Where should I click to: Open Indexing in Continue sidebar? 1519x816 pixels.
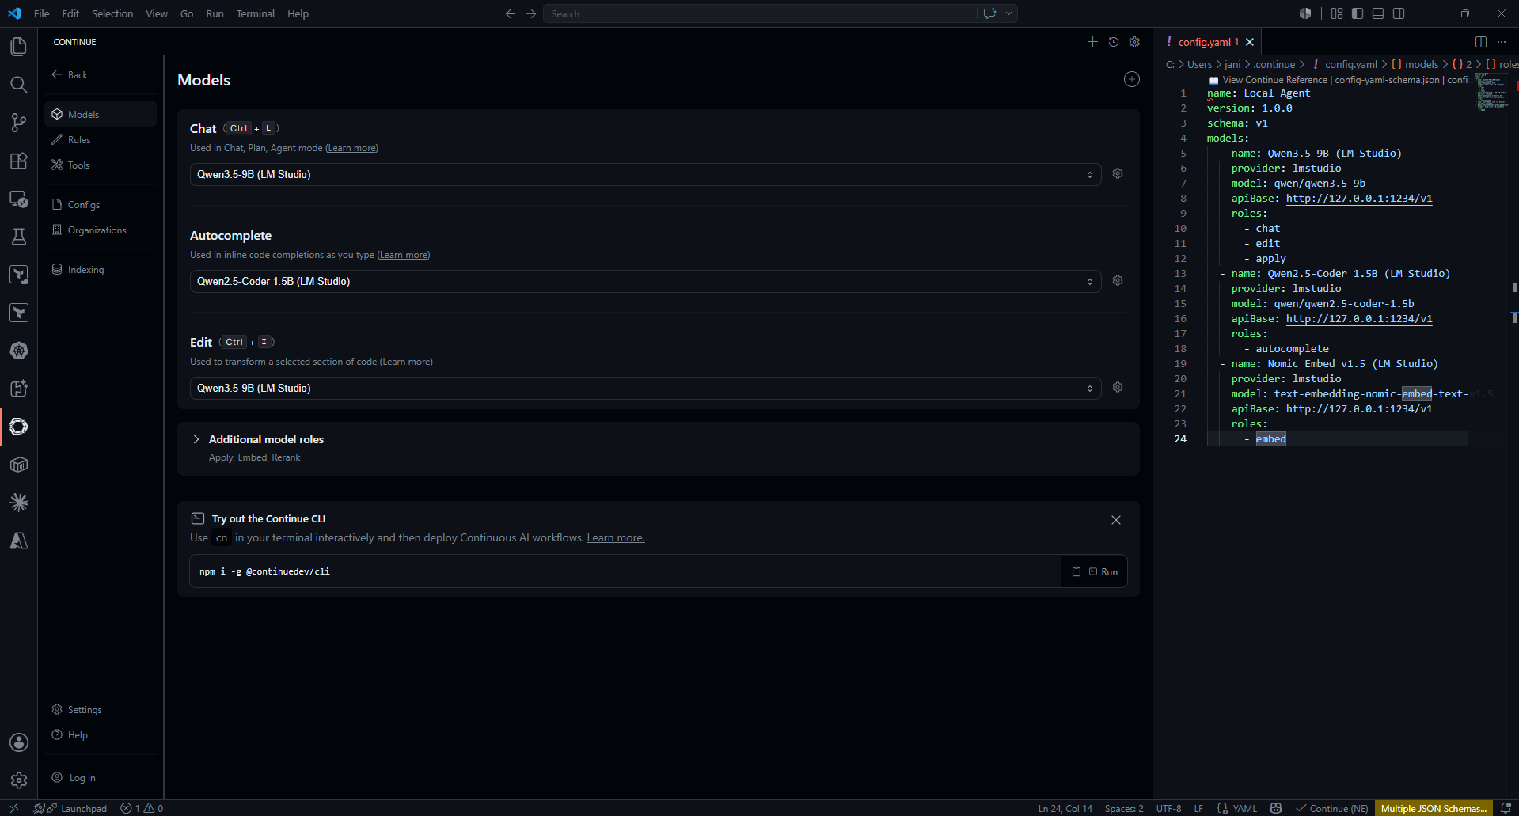[101, 270]
